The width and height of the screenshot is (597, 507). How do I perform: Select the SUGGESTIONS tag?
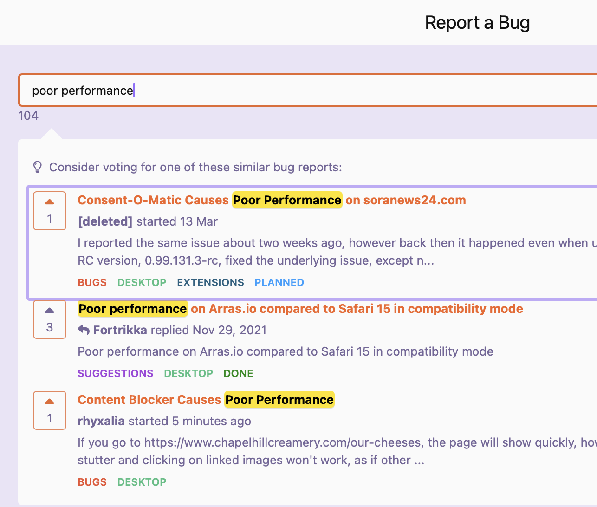coord(116,373)
